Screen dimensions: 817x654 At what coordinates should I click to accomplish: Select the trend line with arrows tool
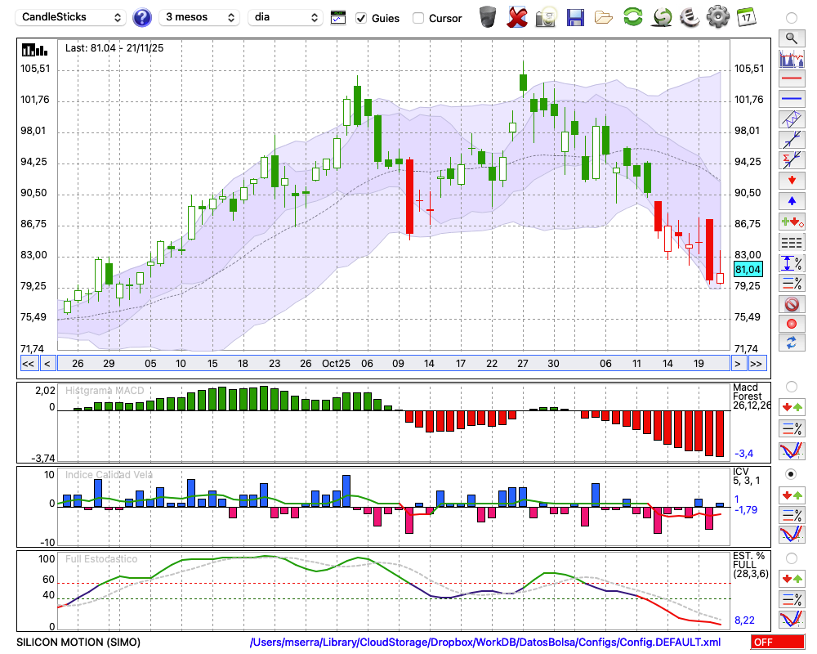pyautogui.click(x=792, y=140)
